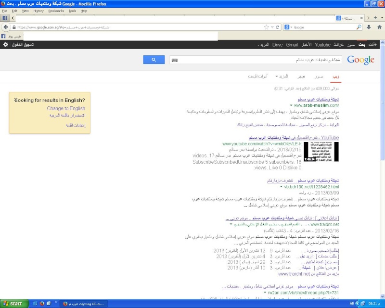Go to the Firefox home page
The width and height of the screenshot is (385, 308).
379,27
